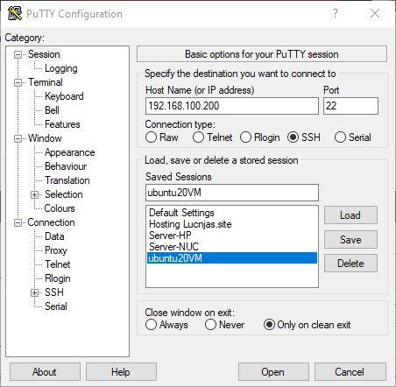
Task: Click the question mark help icon
Action: pyautogui.click(x=336, y=13)
